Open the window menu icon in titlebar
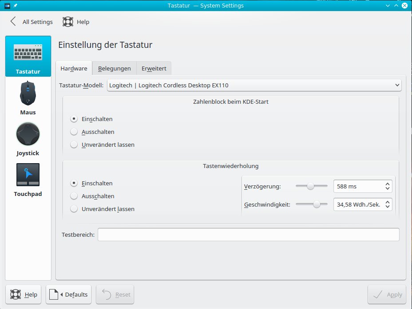 [x=7, y=5]
